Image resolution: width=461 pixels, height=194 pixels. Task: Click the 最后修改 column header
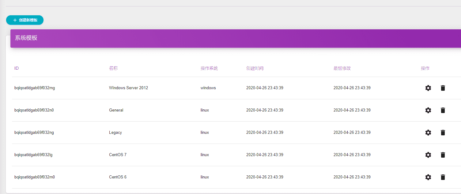click(x=342, y=68)
